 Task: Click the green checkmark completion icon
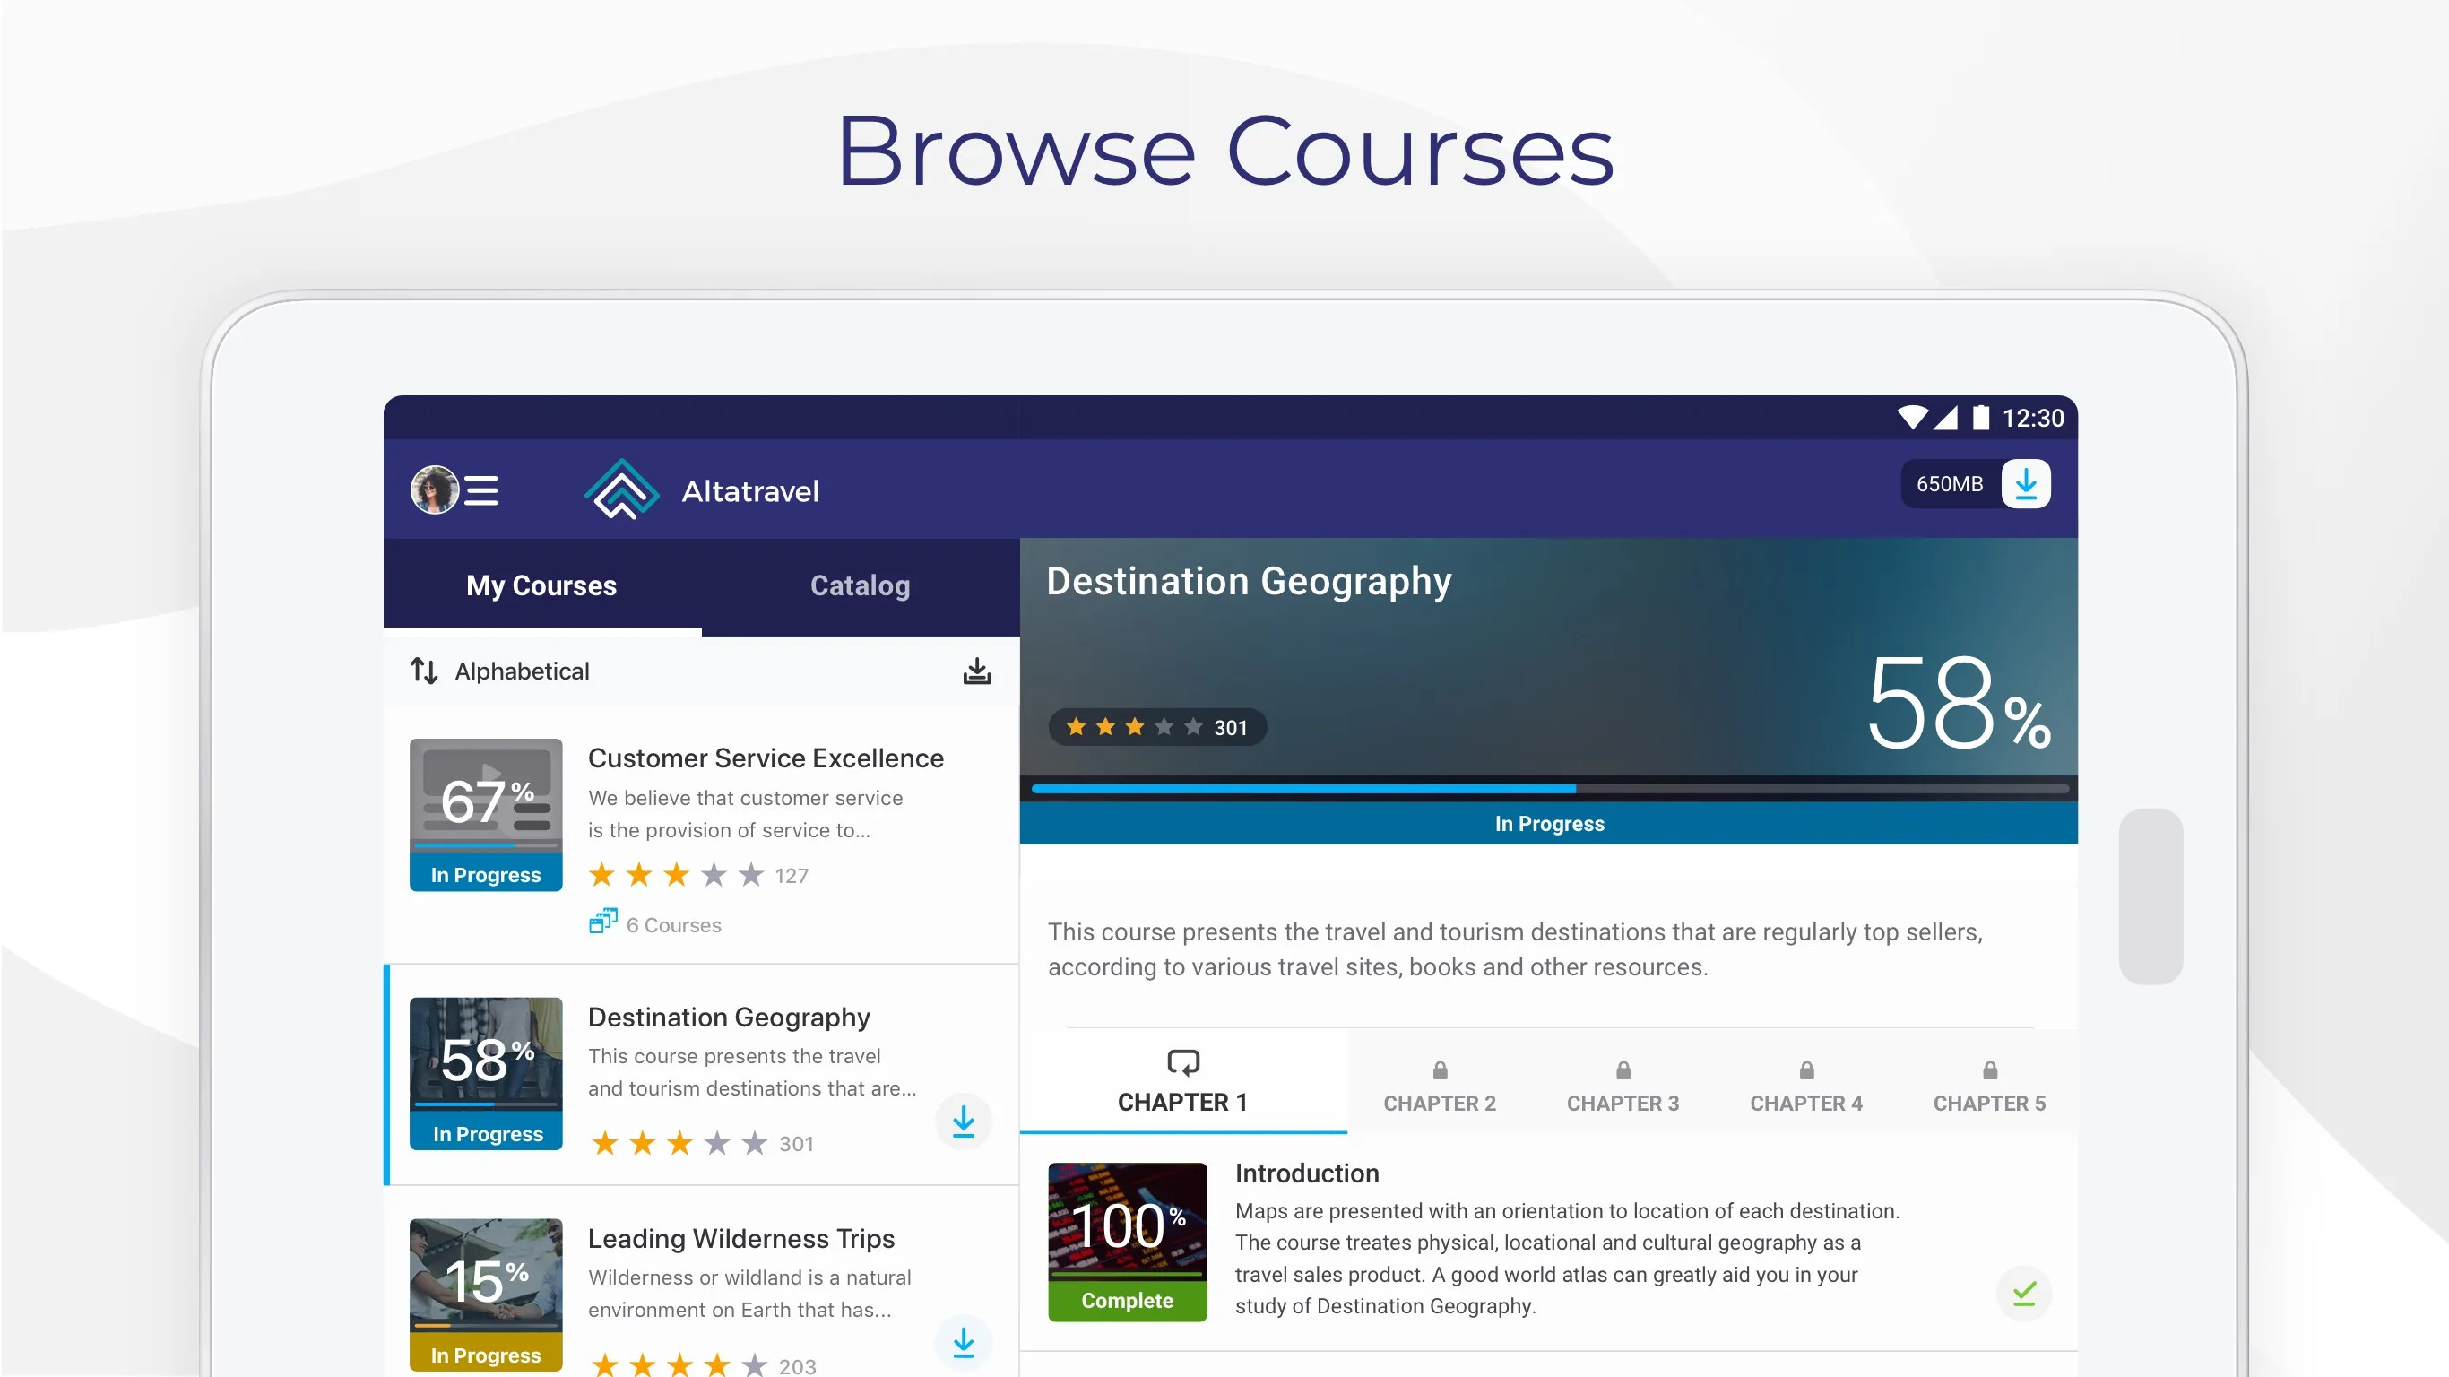pos(2025,1295)
